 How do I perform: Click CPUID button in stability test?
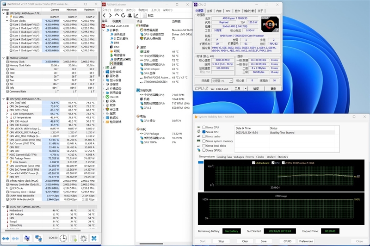click(287, 241)
